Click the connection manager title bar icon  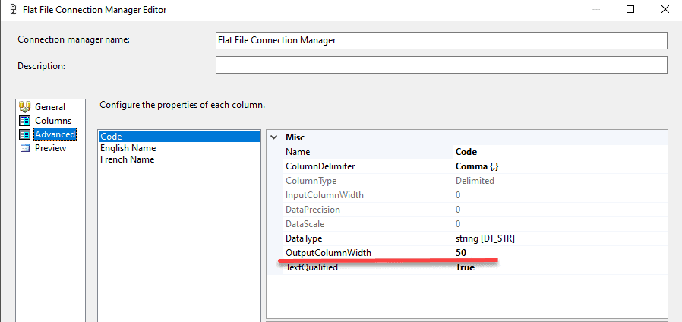8,10
